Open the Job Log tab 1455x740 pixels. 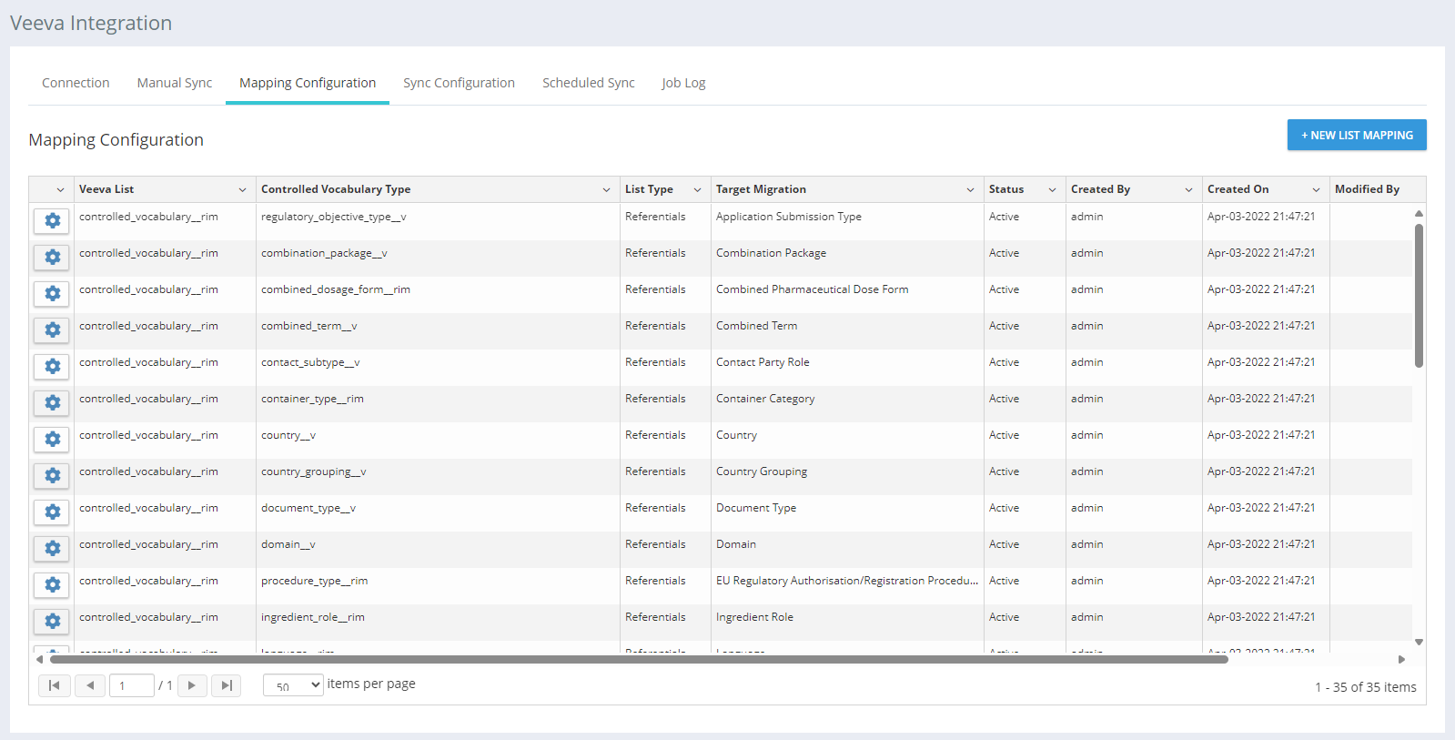[683, 83]
